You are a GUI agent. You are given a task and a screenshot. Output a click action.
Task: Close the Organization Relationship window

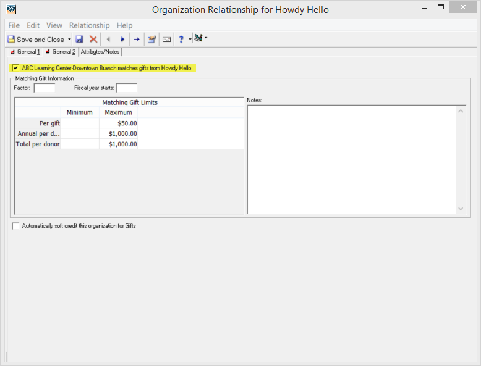coord(463,7)
